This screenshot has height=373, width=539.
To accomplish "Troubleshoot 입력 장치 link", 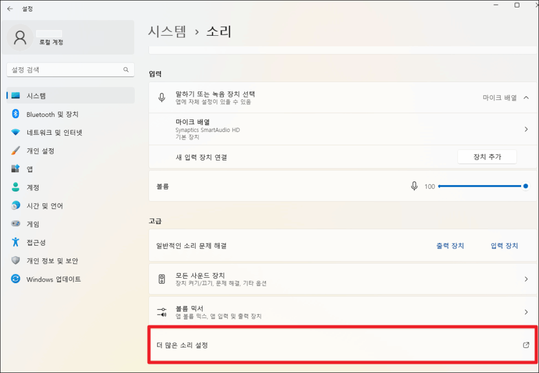I will pyautogui.click(x=504, y=246).
